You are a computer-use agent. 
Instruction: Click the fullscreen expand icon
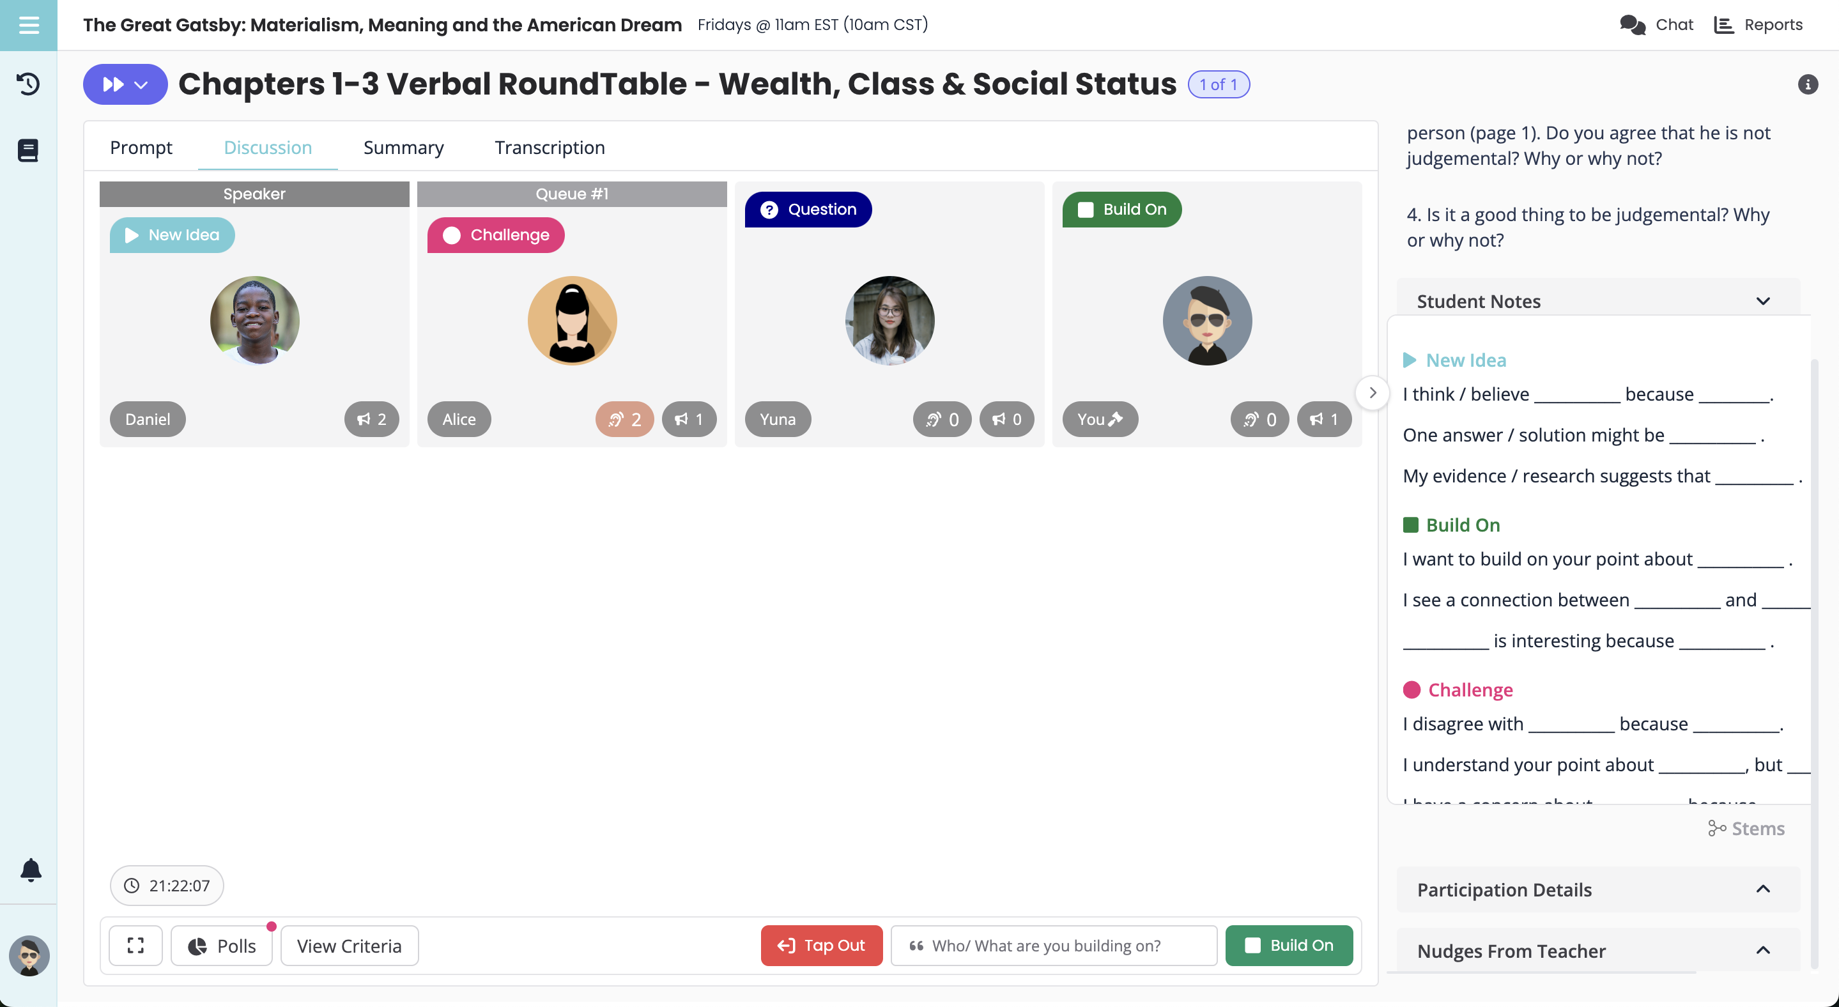[135, 946]
